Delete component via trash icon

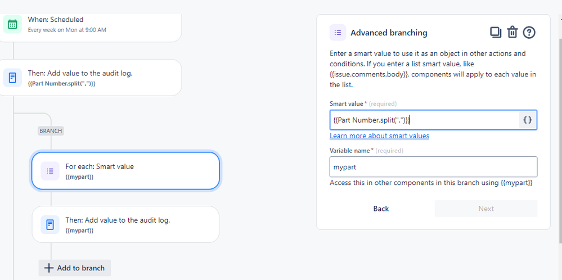[x=512, y=33]
